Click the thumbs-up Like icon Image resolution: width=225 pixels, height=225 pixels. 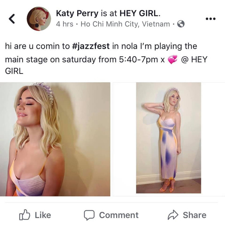24,215
